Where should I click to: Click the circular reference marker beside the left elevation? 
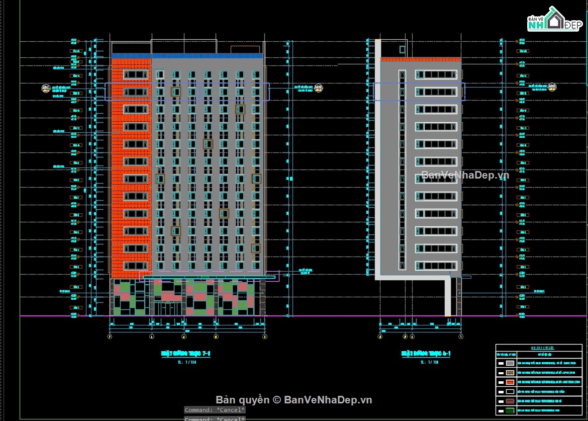tap(46, 89)
